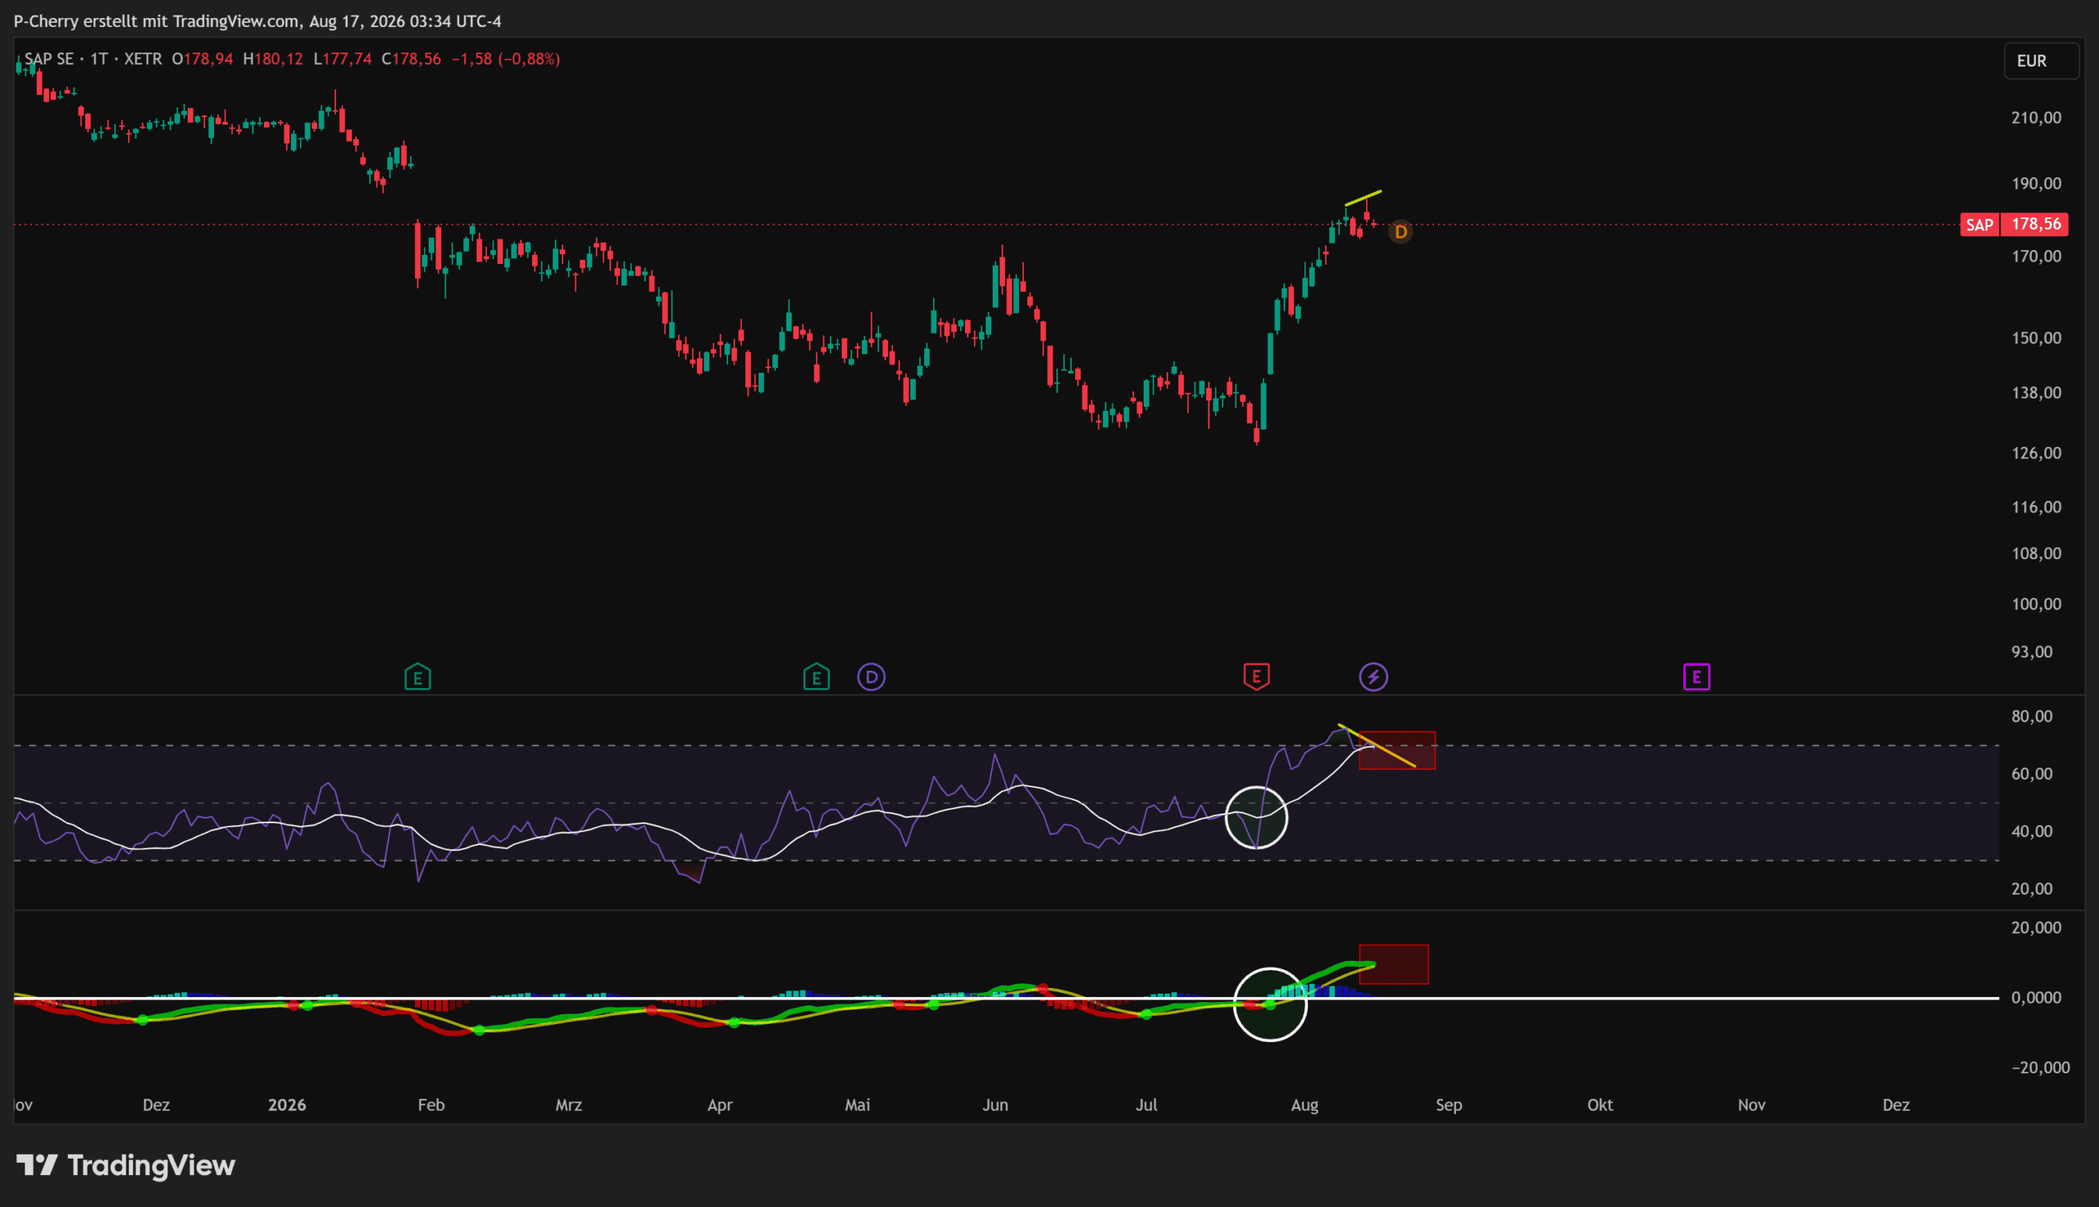Click the red 178,56 last price tag
2099x1207 pixels.
2035,225
